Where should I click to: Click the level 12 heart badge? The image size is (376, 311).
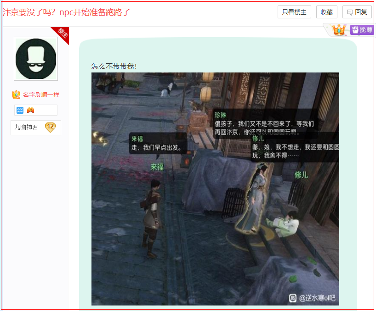click(50, 127)
